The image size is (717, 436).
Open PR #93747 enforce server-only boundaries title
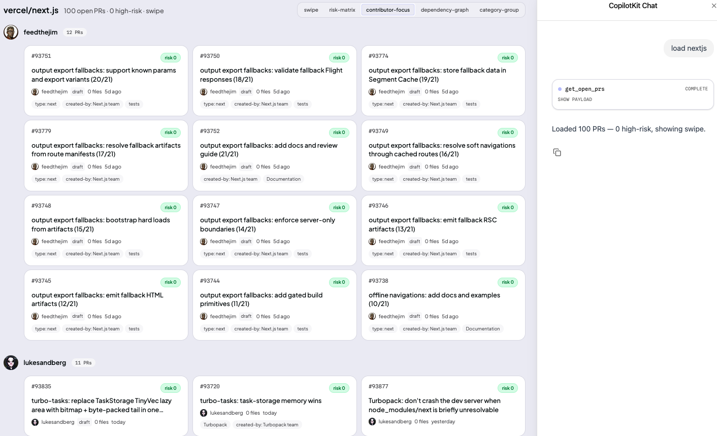click(268, 224)
